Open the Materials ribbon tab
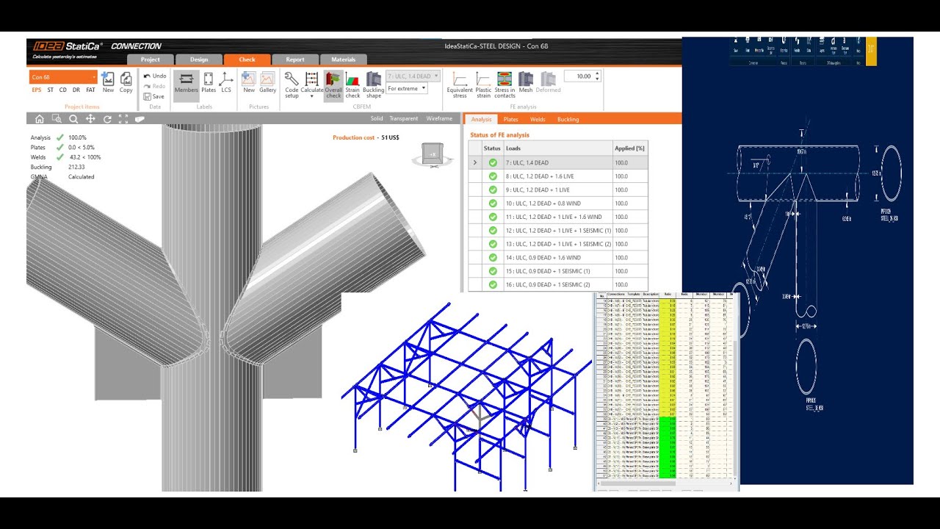 coord(344,60)
